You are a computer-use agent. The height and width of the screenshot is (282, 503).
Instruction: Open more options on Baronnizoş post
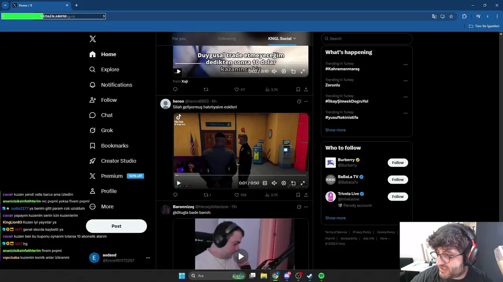pyautogui.click(x=306, y=207)
